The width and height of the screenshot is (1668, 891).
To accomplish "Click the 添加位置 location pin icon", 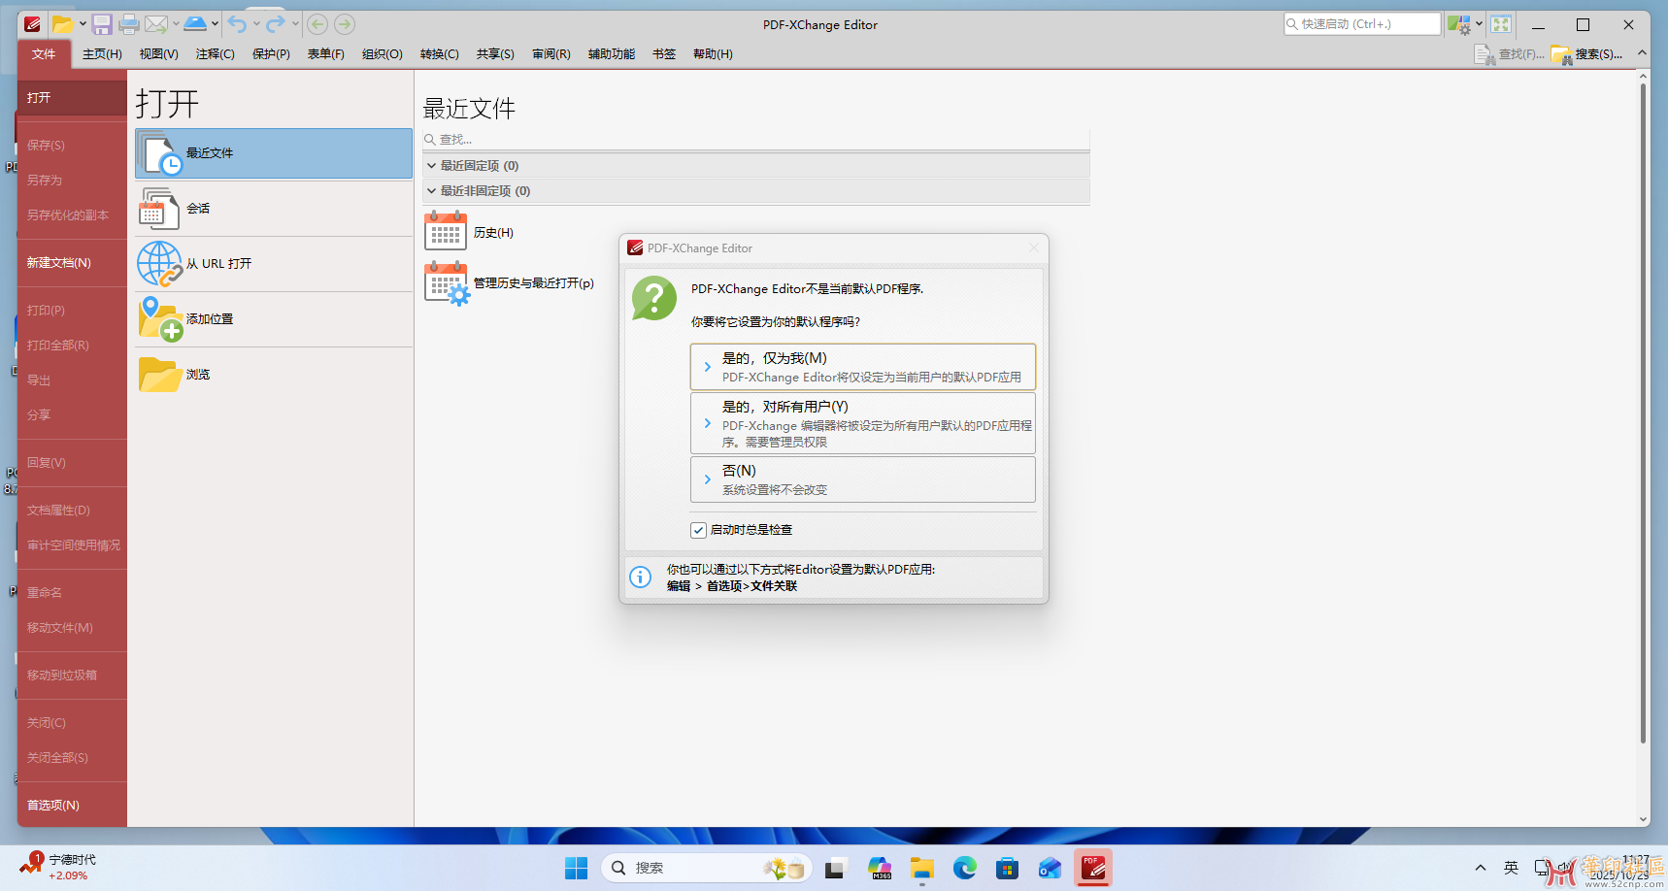I will (x=159, y=317).
